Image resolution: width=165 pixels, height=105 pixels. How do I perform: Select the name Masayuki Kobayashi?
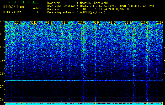pos(94,3)
